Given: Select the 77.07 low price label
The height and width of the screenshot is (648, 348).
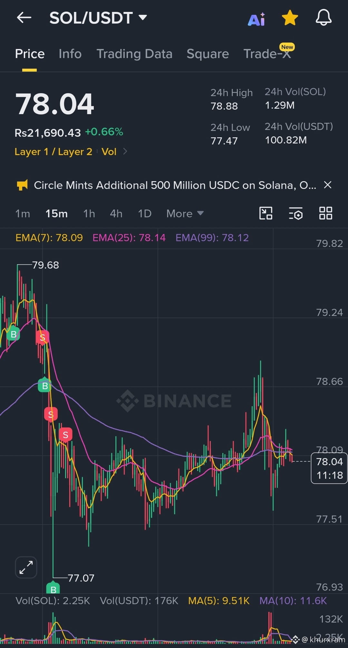Looking at the screenshot, I should pyautogui.click(x=81, y=578).
